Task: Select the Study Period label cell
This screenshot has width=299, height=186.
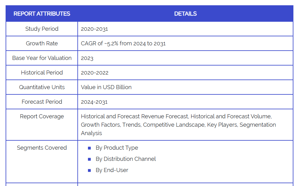Action: pos(42,29)
